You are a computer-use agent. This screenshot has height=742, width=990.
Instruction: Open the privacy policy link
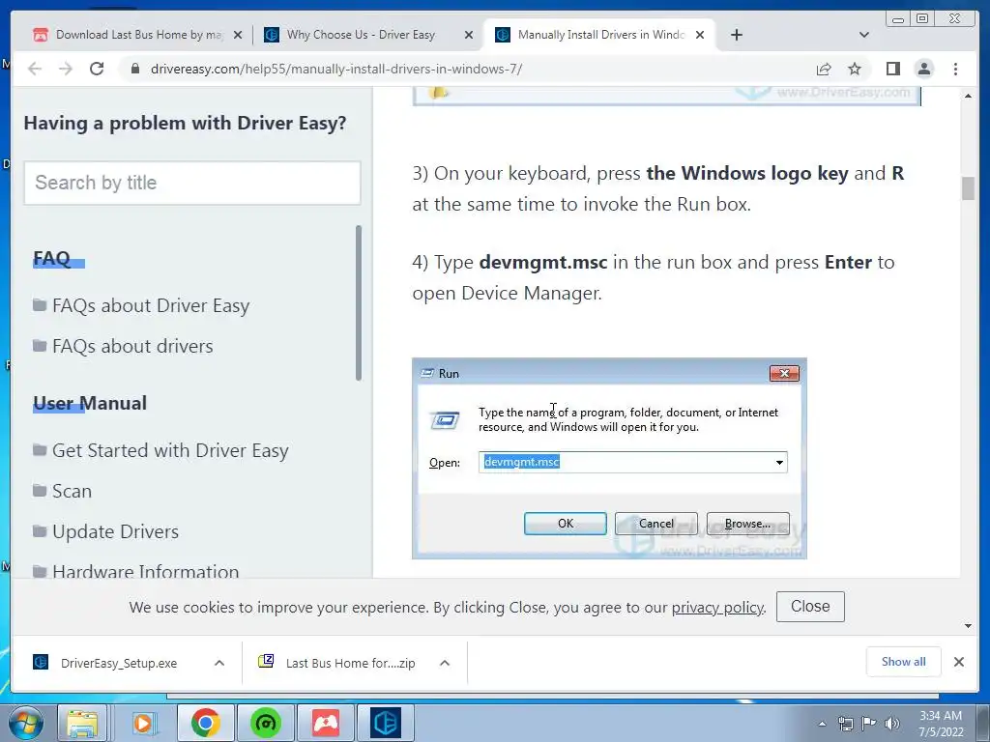(717, 608)
